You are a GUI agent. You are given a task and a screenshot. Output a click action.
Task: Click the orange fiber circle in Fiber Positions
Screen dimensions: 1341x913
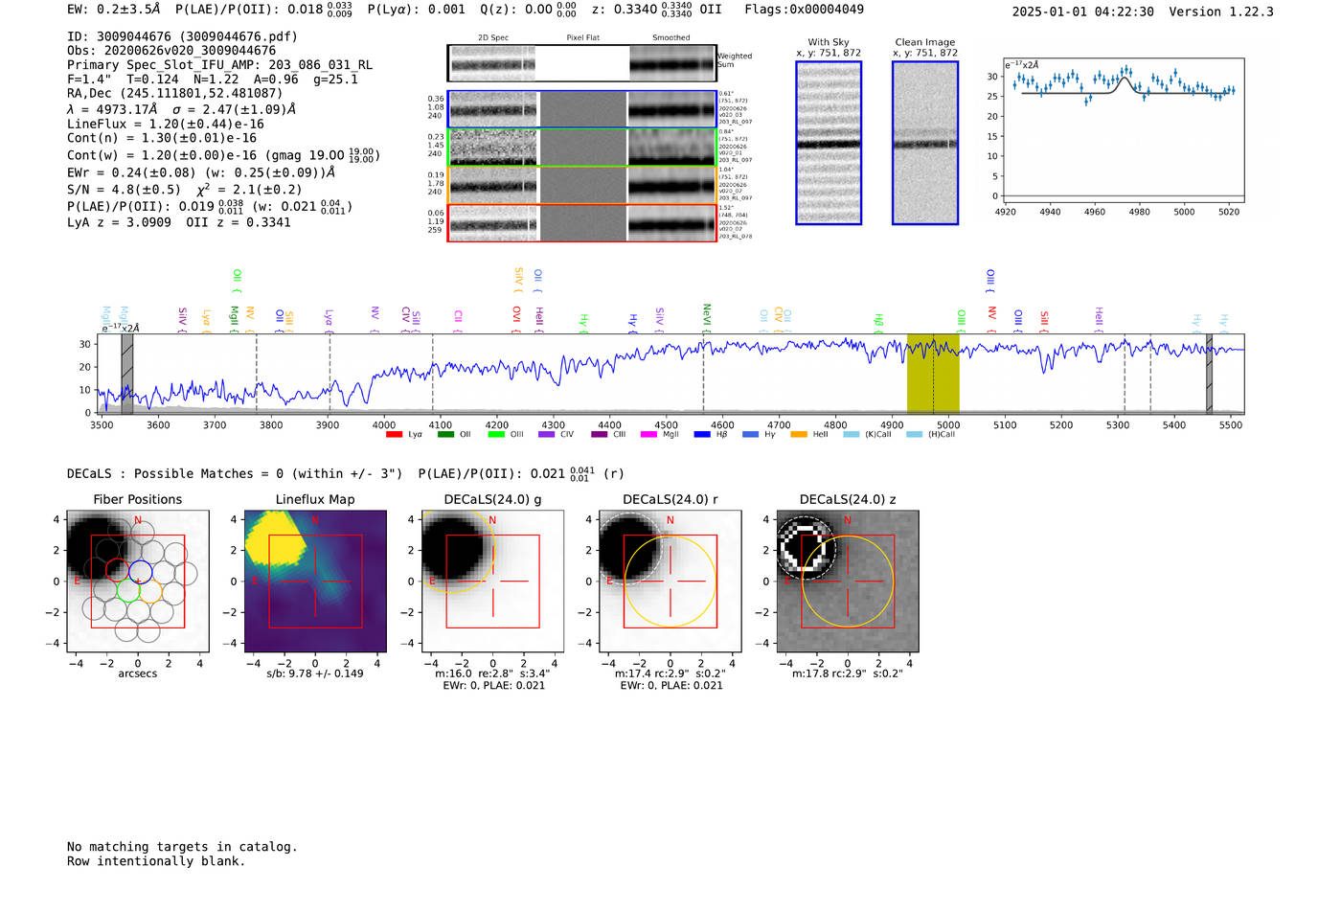151,590
